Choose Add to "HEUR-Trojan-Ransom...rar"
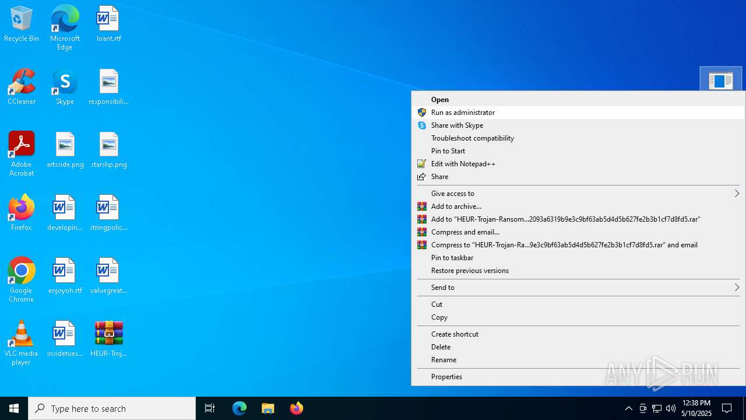This screenshot has height=420, width=746. 579,219
